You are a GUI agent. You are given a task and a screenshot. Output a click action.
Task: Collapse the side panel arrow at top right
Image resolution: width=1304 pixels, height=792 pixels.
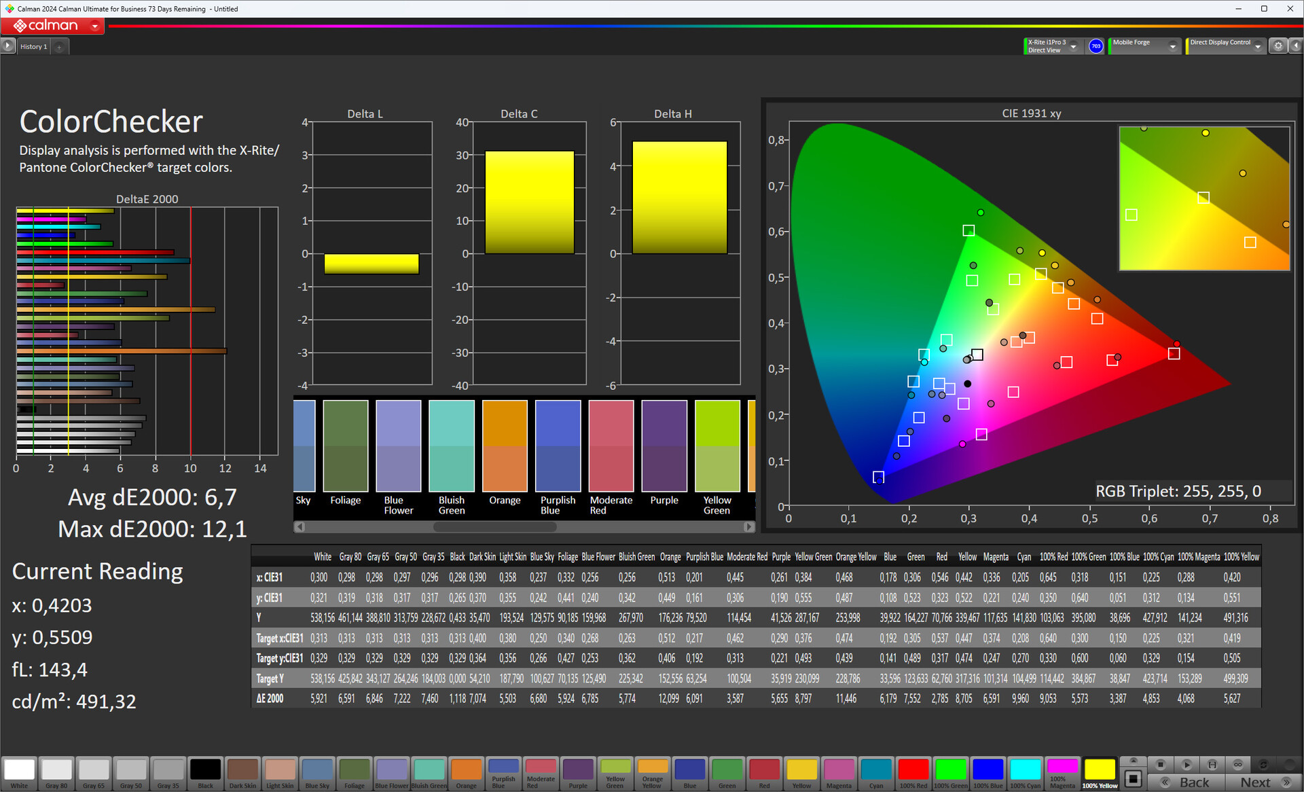(1295, 46)
